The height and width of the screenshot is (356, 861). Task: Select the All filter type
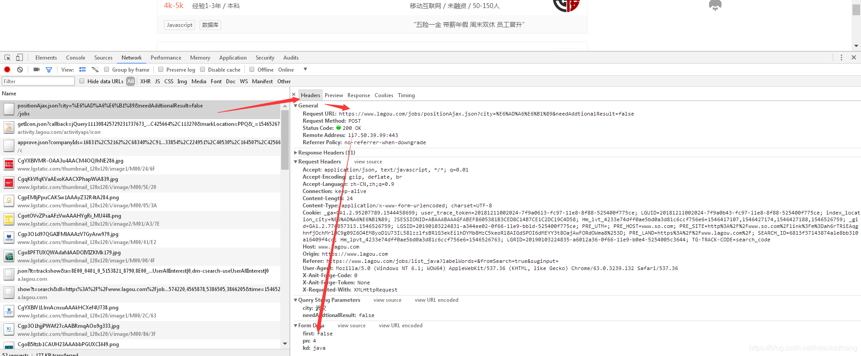[130, 81]
